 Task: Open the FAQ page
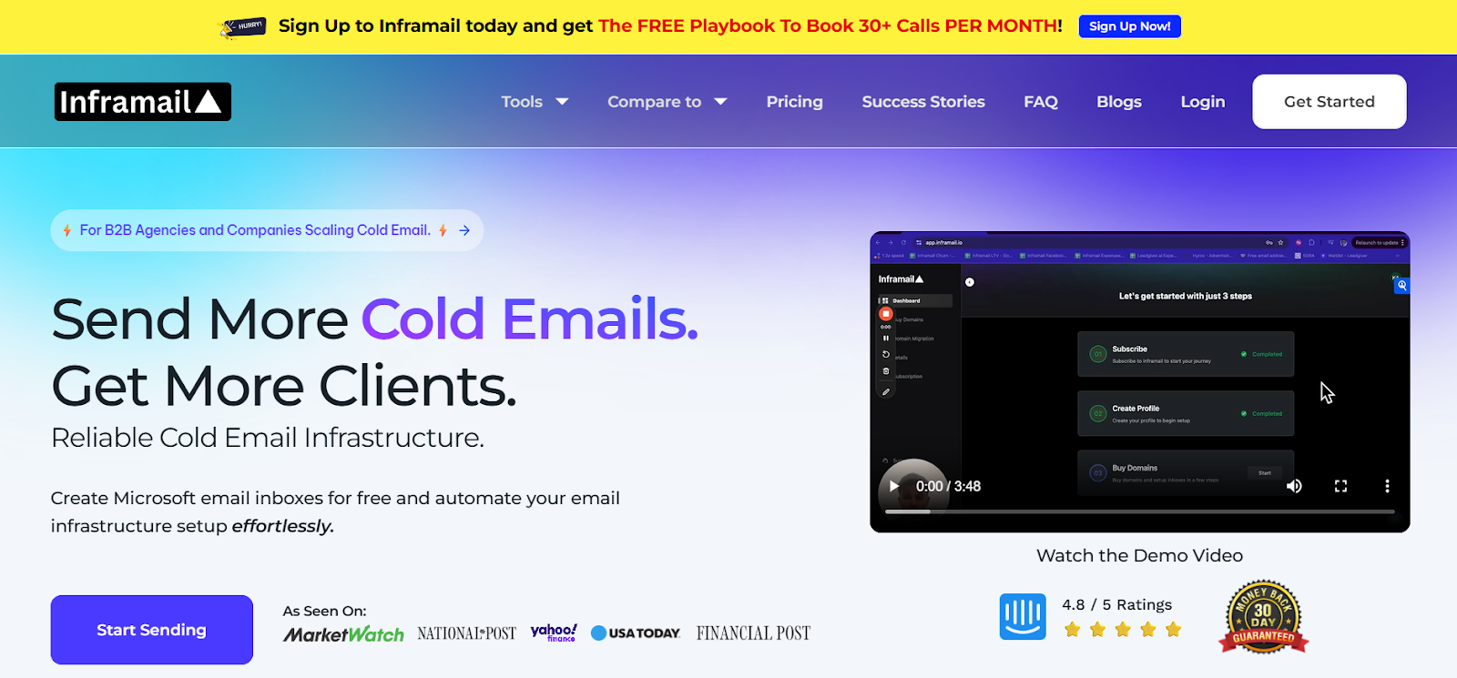pyautogui.click(x=1041, y=102)
